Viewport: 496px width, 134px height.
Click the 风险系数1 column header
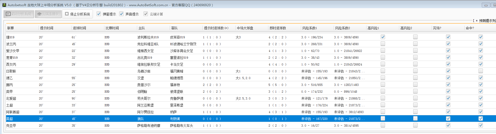[x=309, y=28]
